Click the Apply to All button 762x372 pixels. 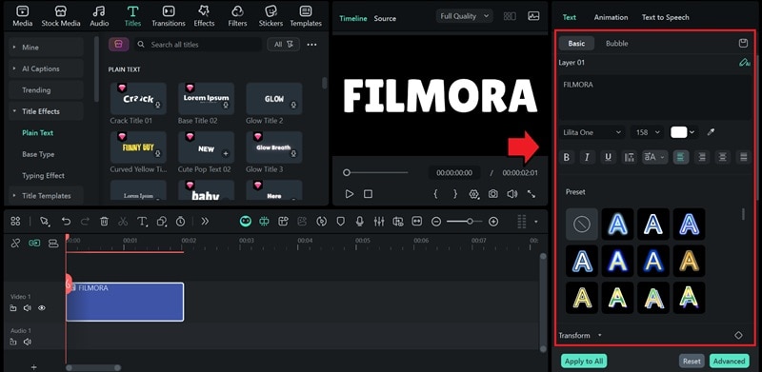[x=584, y=361]
